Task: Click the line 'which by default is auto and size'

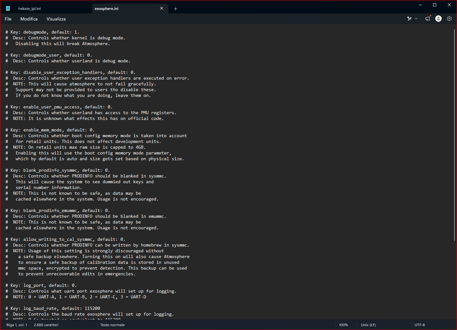Action: click(95, 159)
